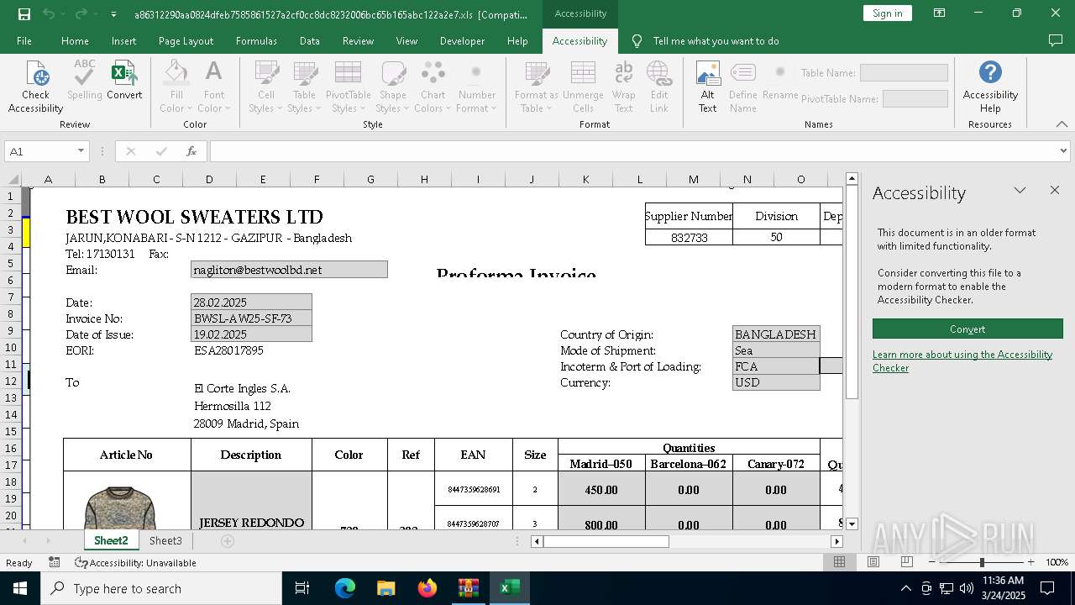Click the Insert Function fx icon
Viewport: 1075px width, 605px height.
(191, 151)
